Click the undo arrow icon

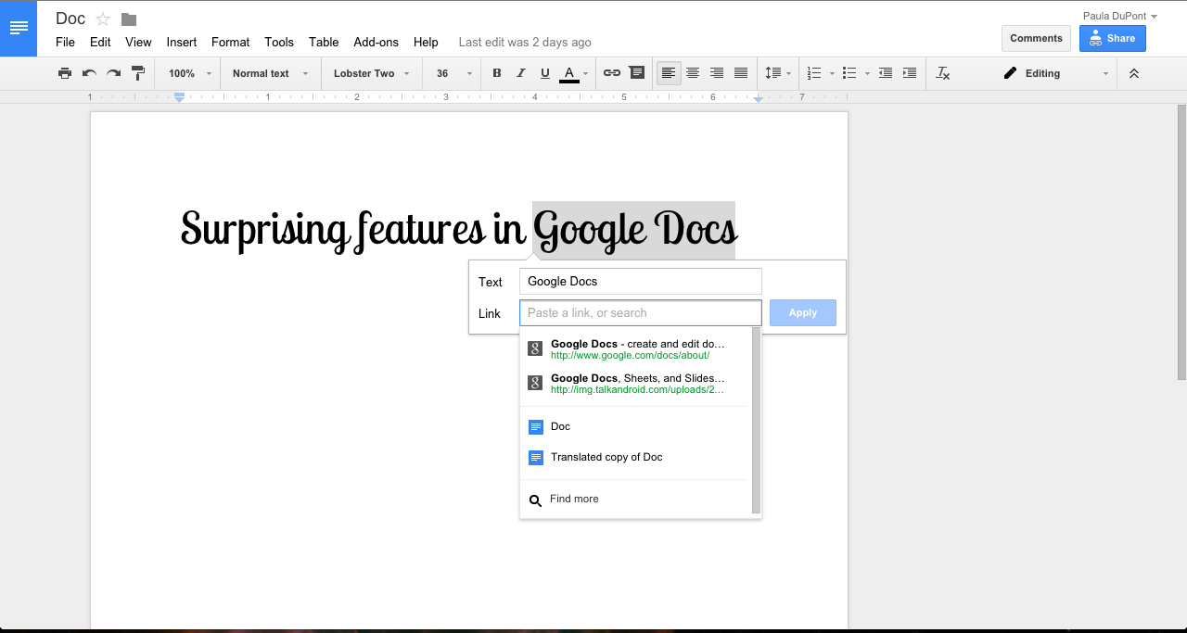pos(89,73)
